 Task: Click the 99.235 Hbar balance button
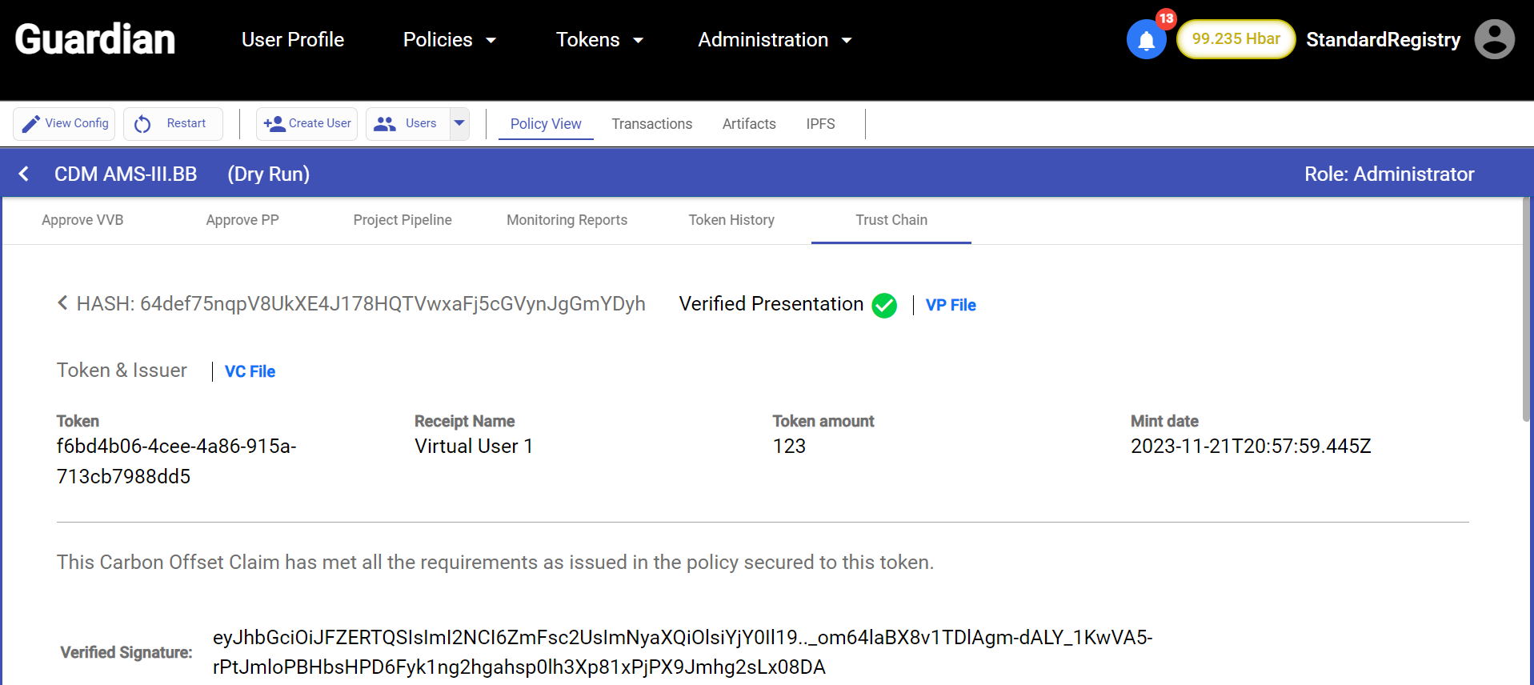[1236, 39]
